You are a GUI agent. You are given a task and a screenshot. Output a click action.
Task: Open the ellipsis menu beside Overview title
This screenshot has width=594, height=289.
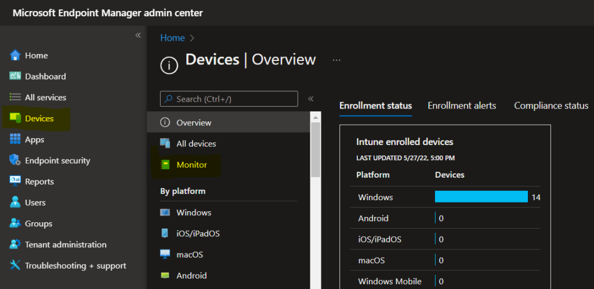[336, 60]
